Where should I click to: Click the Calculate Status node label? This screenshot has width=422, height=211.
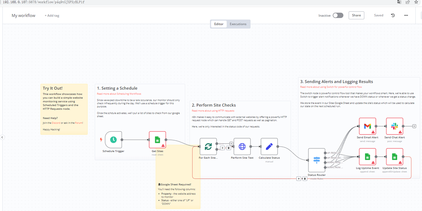tap(269, 158)
